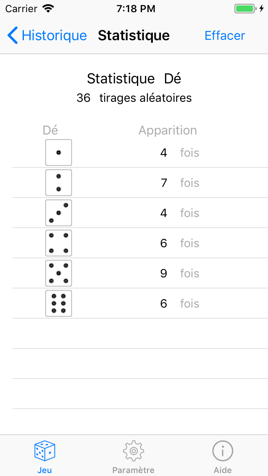
Task: Tap the three-dot die face icon
Action: point(59,213)
